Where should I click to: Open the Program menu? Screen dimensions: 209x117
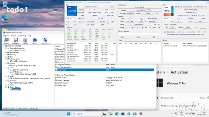click(x=6, y=36)
